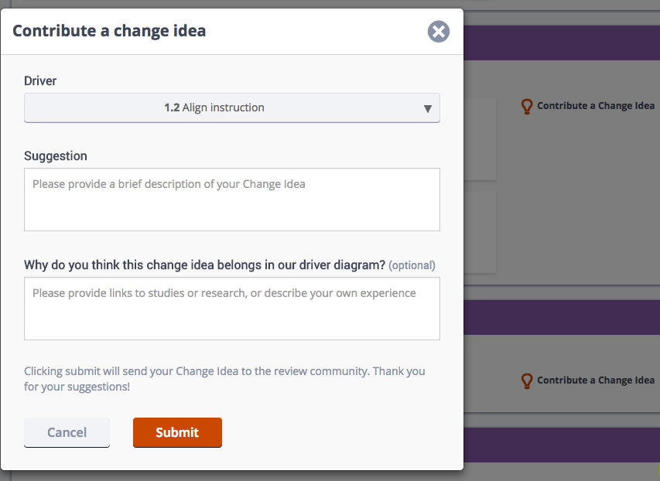
Task: Open the Driver dropdown showing 1.2 Align instruction
Action: coord(232,107)
